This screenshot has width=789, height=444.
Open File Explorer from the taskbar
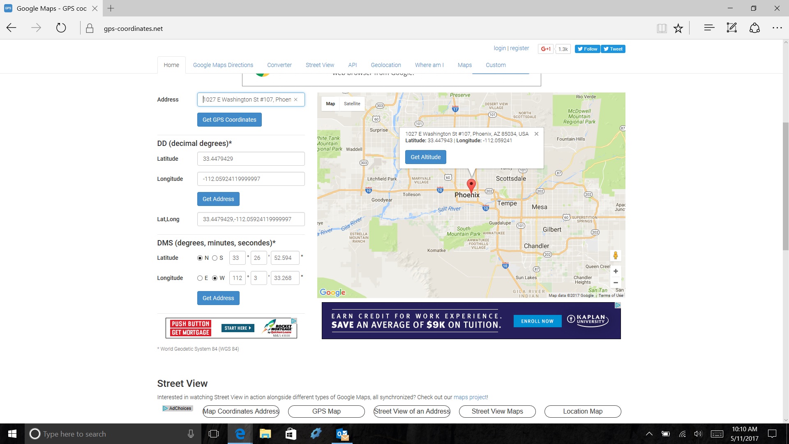click(x=265, y=434)
